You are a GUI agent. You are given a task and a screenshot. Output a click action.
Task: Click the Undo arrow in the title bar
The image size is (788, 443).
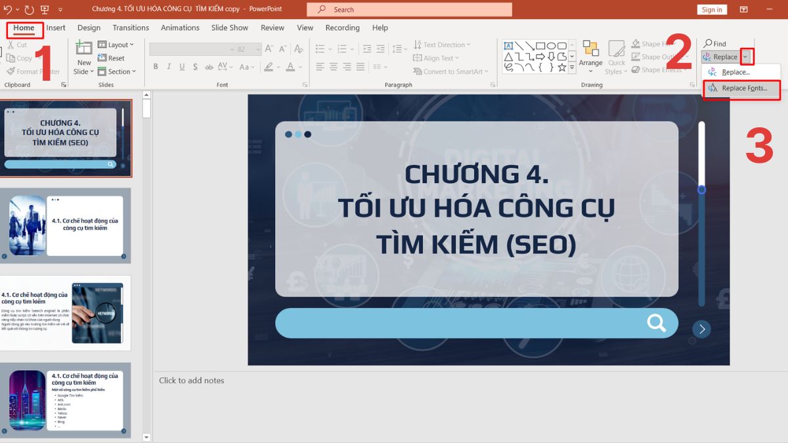(x=7, y=10)
